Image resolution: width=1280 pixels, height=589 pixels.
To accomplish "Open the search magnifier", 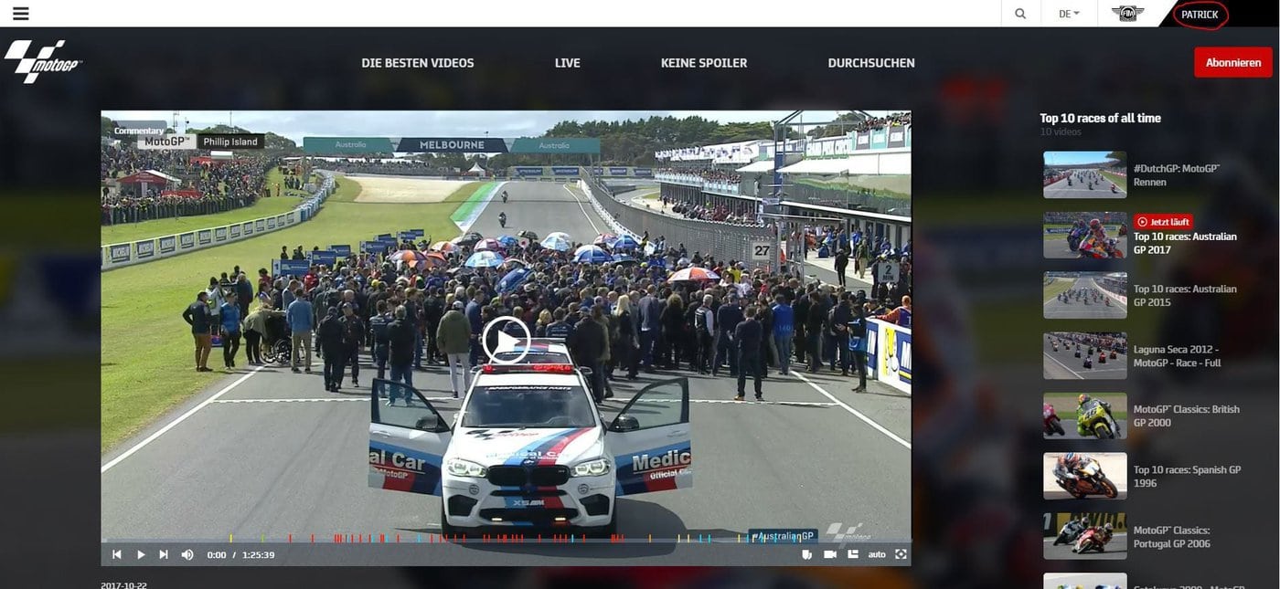I will coord(1020,14).
